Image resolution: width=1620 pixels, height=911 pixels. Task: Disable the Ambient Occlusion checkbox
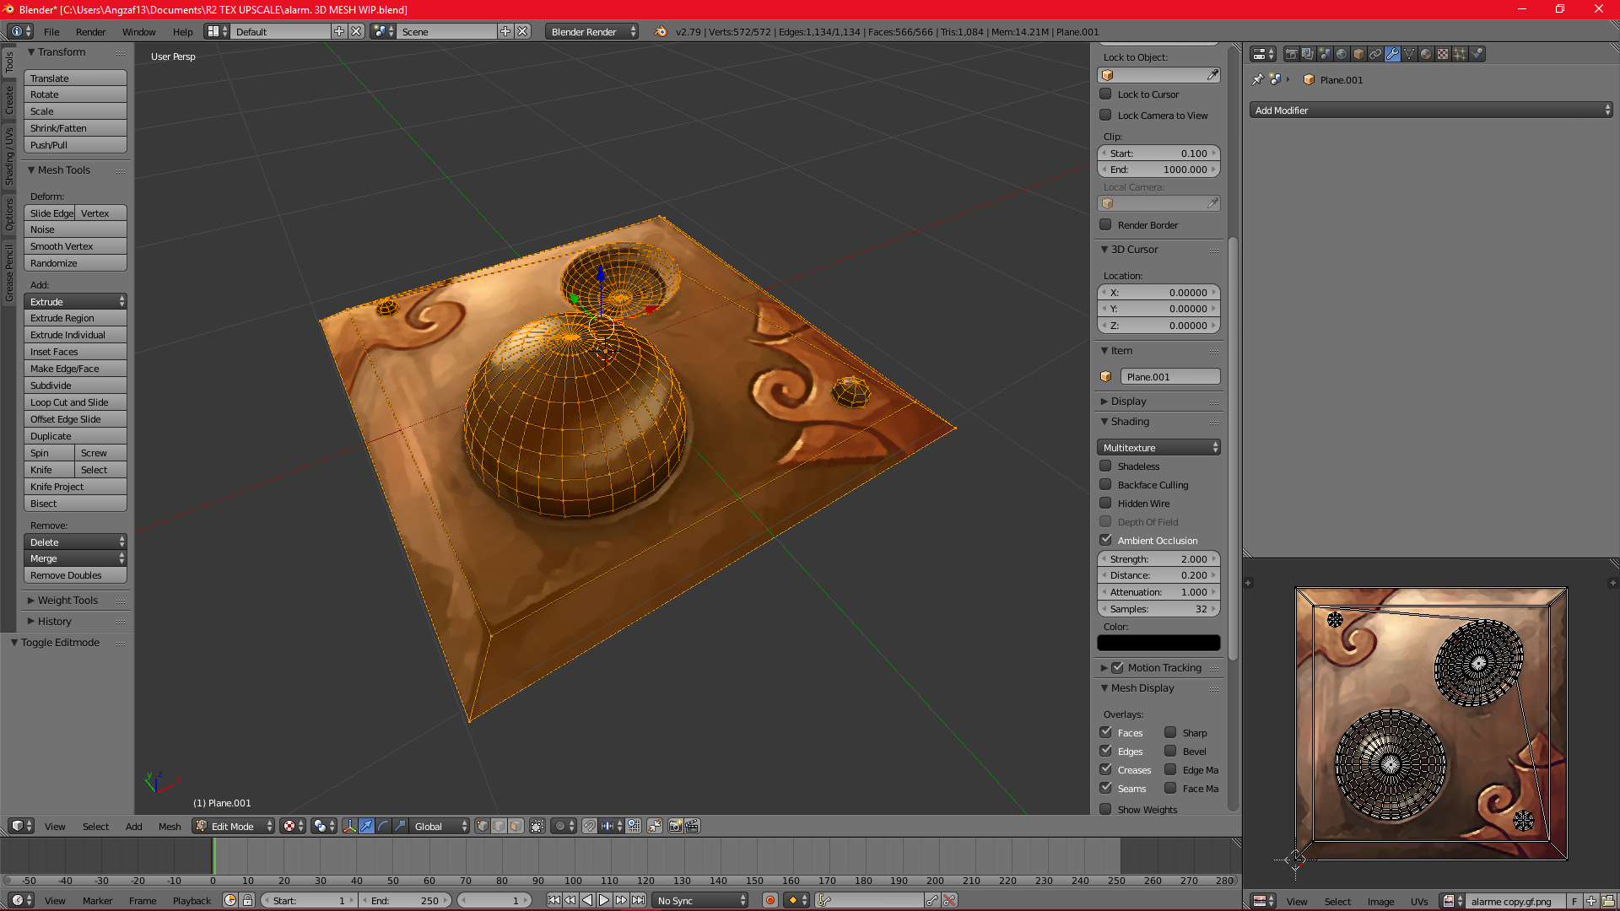pyautogui.click(x=1105, y=540)
